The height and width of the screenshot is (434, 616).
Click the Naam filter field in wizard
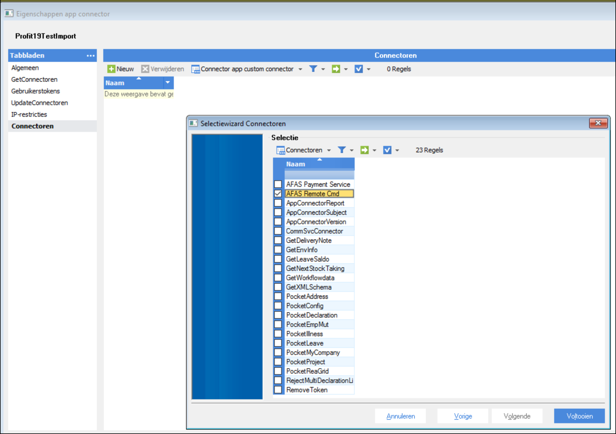click(x=319, y=175)
